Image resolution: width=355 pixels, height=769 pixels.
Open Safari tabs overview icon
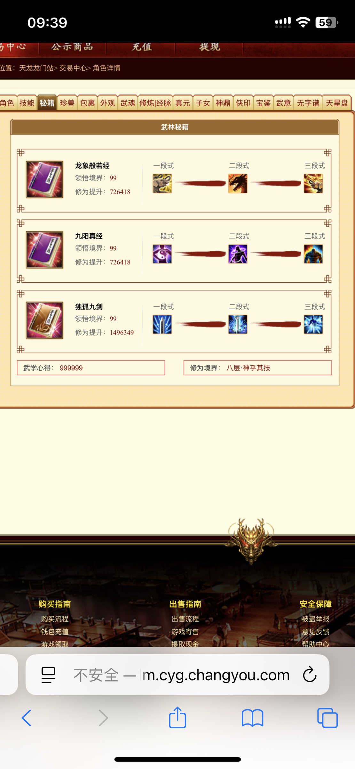pyautogui.click(x=327, y=718)
